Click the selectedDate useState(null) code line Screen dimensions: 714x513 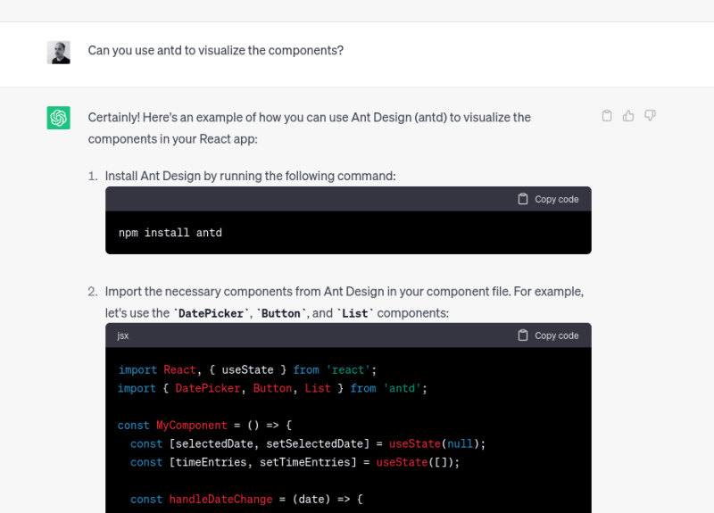pyautogui.click(x=308, y=443)
